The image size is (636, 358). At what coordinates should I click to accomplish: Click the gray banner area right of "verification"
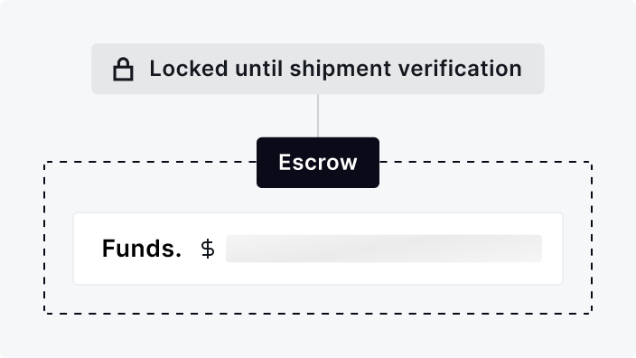533,69
